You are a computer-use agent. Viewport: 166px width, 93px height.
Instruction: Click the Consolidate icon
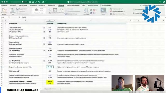click(x=94, y=13)
